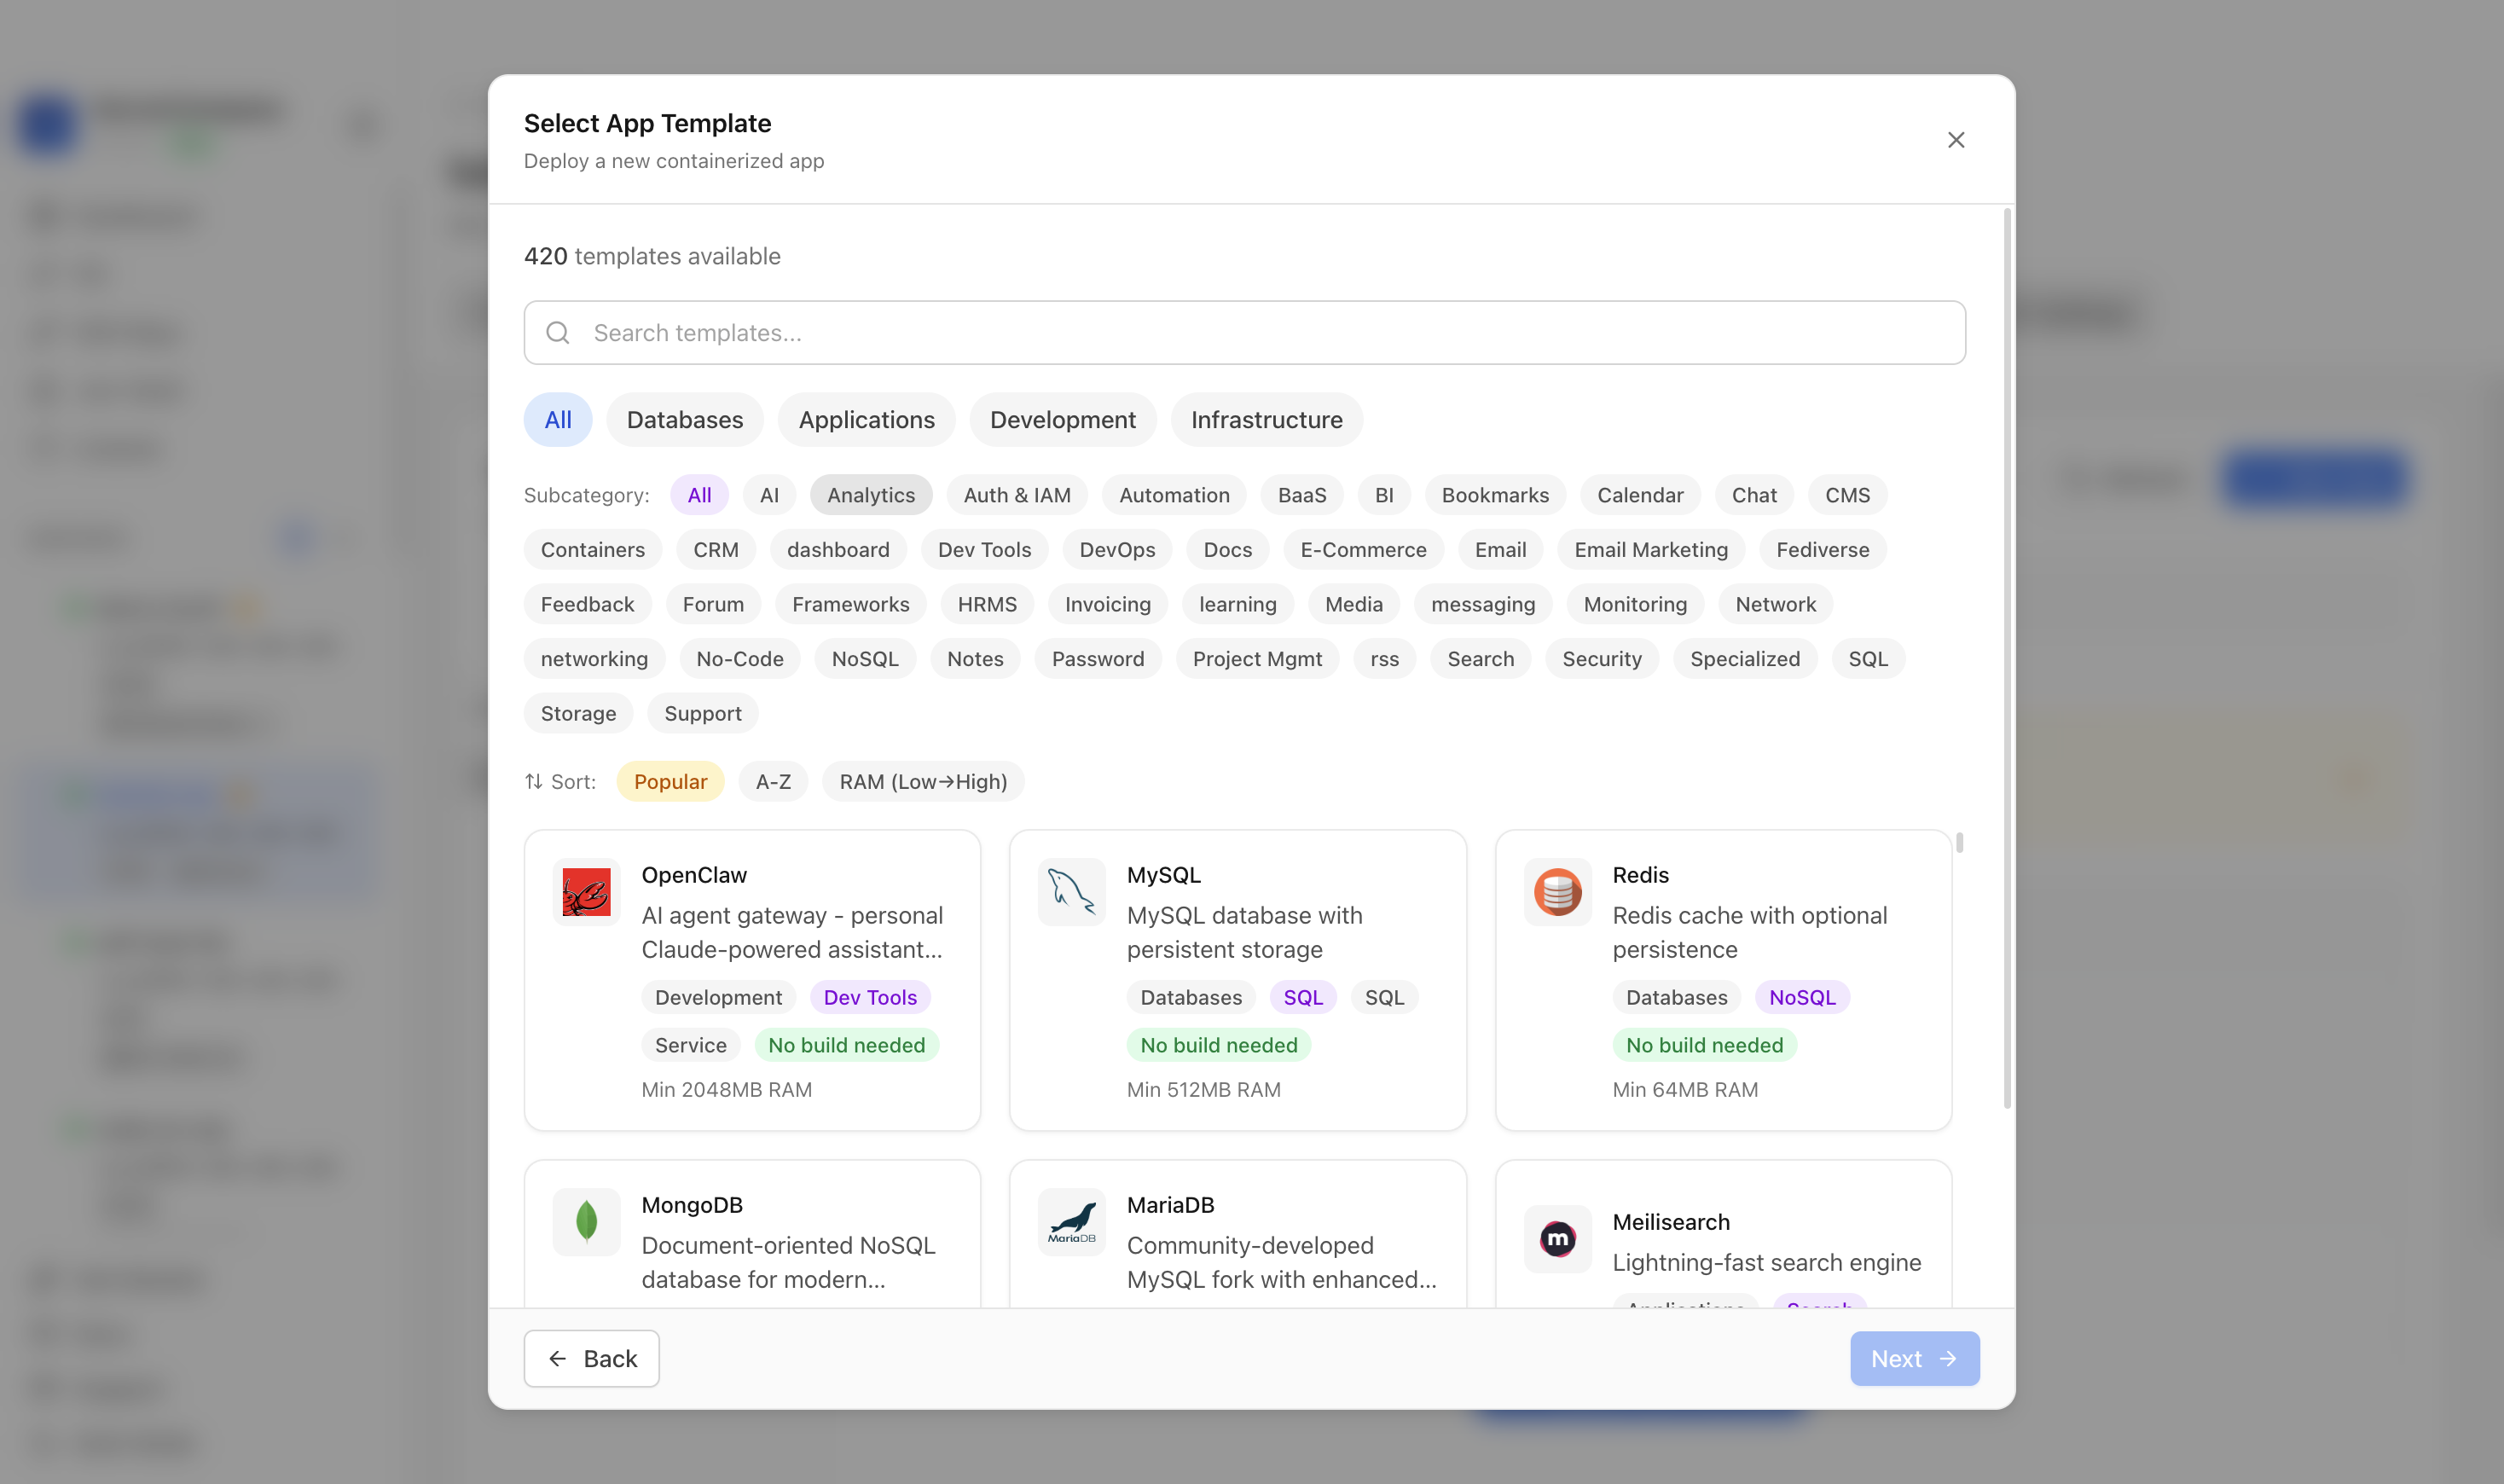Filter by BaaS subcategory
The width and height of the screenshot is (2504, 1484).
pyautogui.click(x=1301, y=495)
